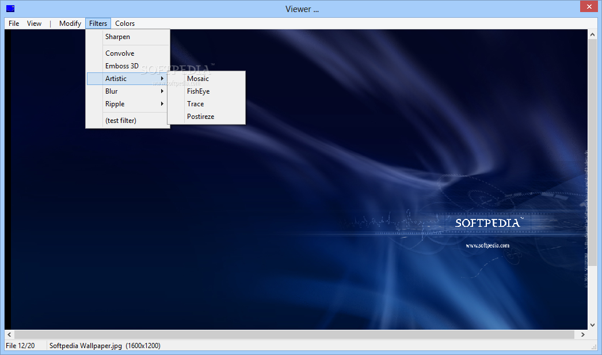
Task: Apply the Sharpen filter
Action: point(128,37)
